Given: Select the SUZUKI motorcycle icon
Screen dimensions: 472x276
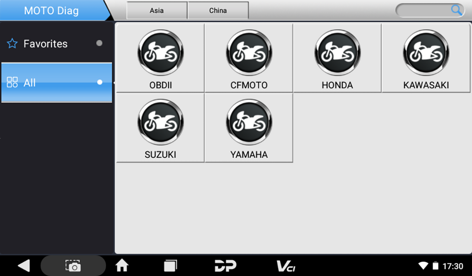Looking at the screenshot, I should 160,122.
